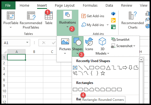
Task: Insert a SmartArt graphic
Action: (x=120, y=40)
